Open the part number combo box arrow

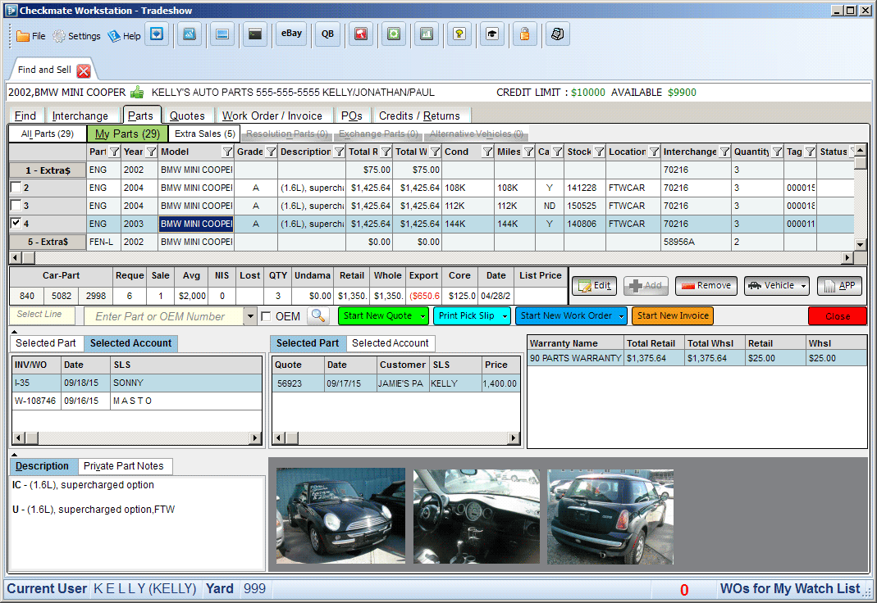click(x=250, y=316)
